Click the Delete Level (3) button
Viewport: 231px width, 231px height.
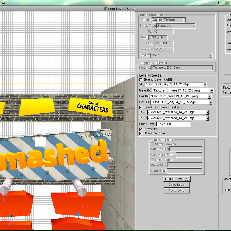coord(177,179)
